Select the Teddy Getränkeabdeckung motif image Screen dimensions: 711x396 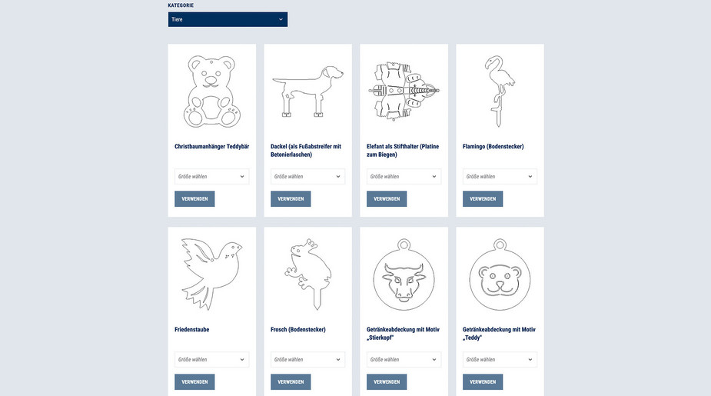(500, 275)
